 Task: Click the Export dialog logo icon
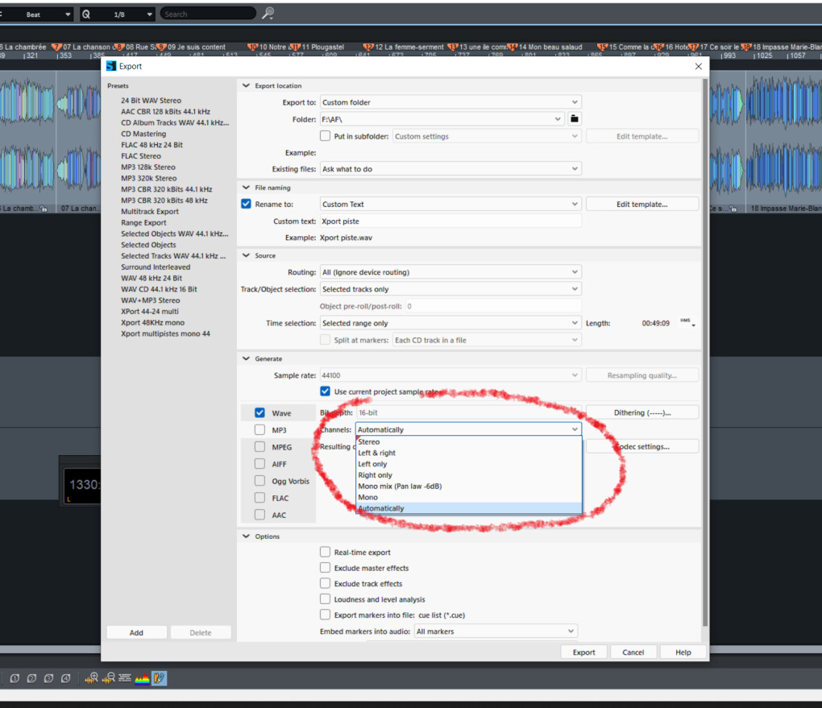click(x=111, y=66)
